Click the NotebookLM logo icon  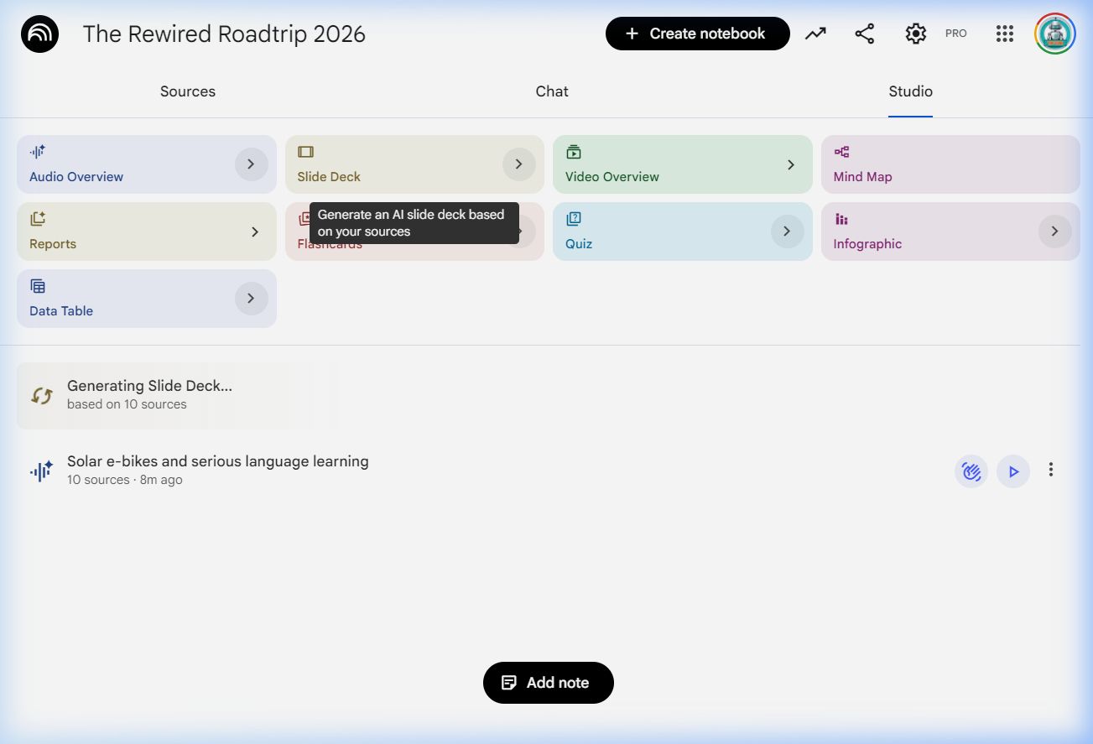coord(39,34)
